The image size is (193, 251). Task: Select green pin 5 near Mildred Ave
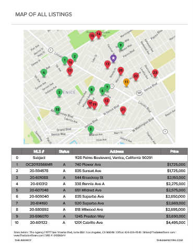[x=91, y=130]
